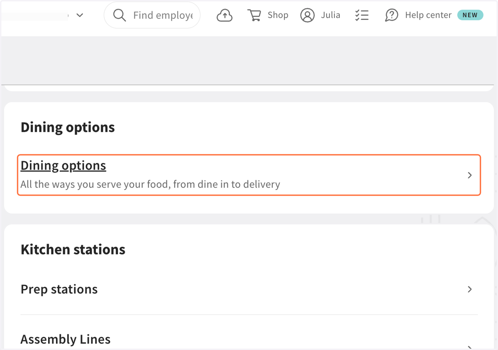Open the checklist tasks icon
The width and height of the screenshot is (498, 350).
(x=362, y=15)
